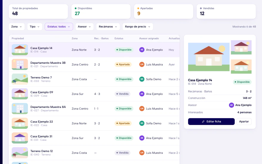Open Casa Ejemplo 14 house thumbnail
Image resolution: width=262 pixels, height=164 pixels.
pos(20,50)
